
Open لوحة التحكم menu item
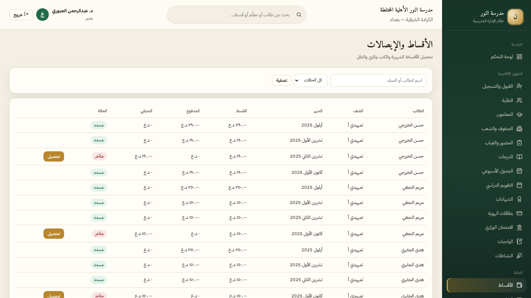tap(487, 57)
